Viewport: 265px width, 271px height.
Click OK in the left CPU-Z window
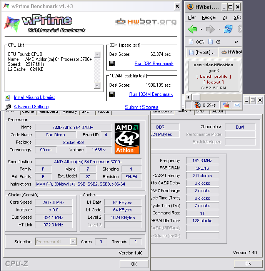[x=134, y=264]
